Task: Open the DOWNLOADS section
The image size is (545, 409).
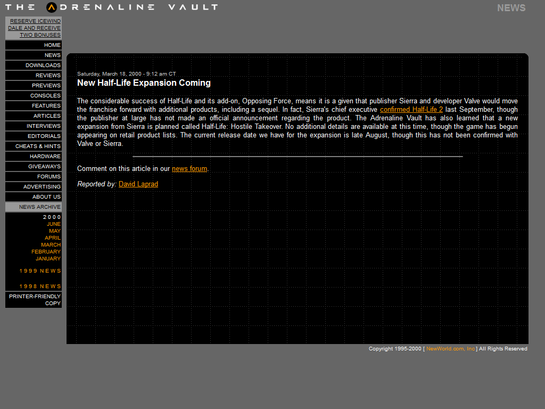Action: 34,65
